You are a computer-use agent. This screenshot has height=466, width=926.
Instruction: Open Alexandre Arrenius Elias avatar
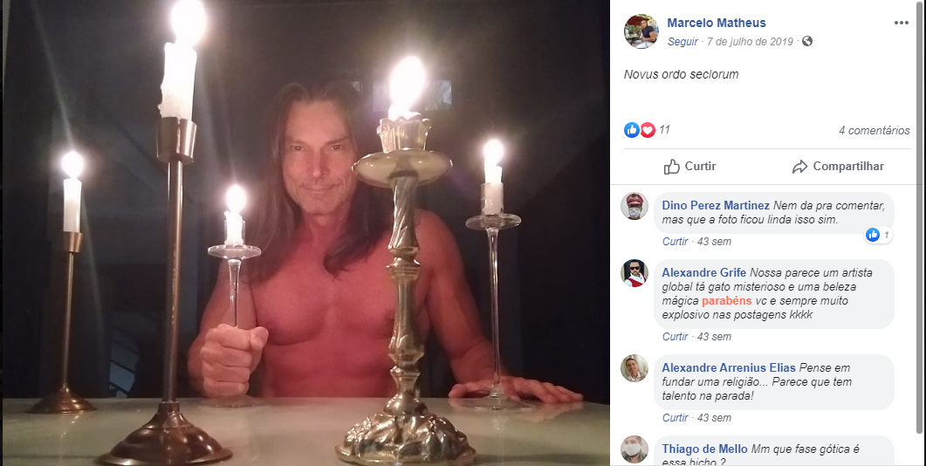(634, 368)
